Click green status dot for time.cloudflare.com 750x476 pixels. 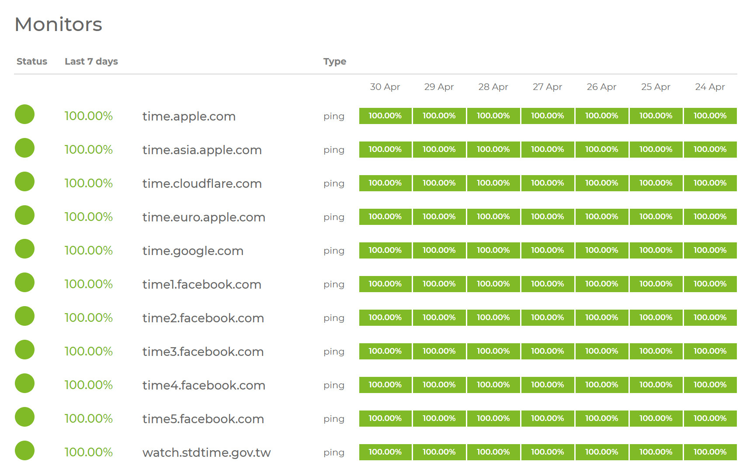pyautogui.click(x=24, y=182)
